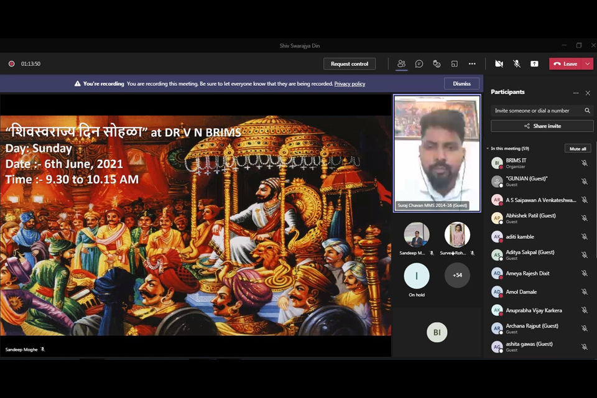Click the large BI self avatar circle

click(x=437, y=332)
